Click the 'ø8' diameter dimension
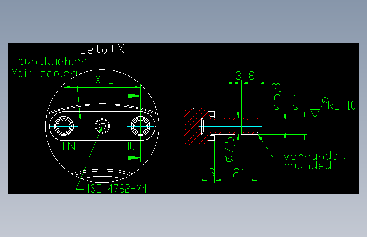The height and width of the screenshot is (237, 367). tap(295, 102)
